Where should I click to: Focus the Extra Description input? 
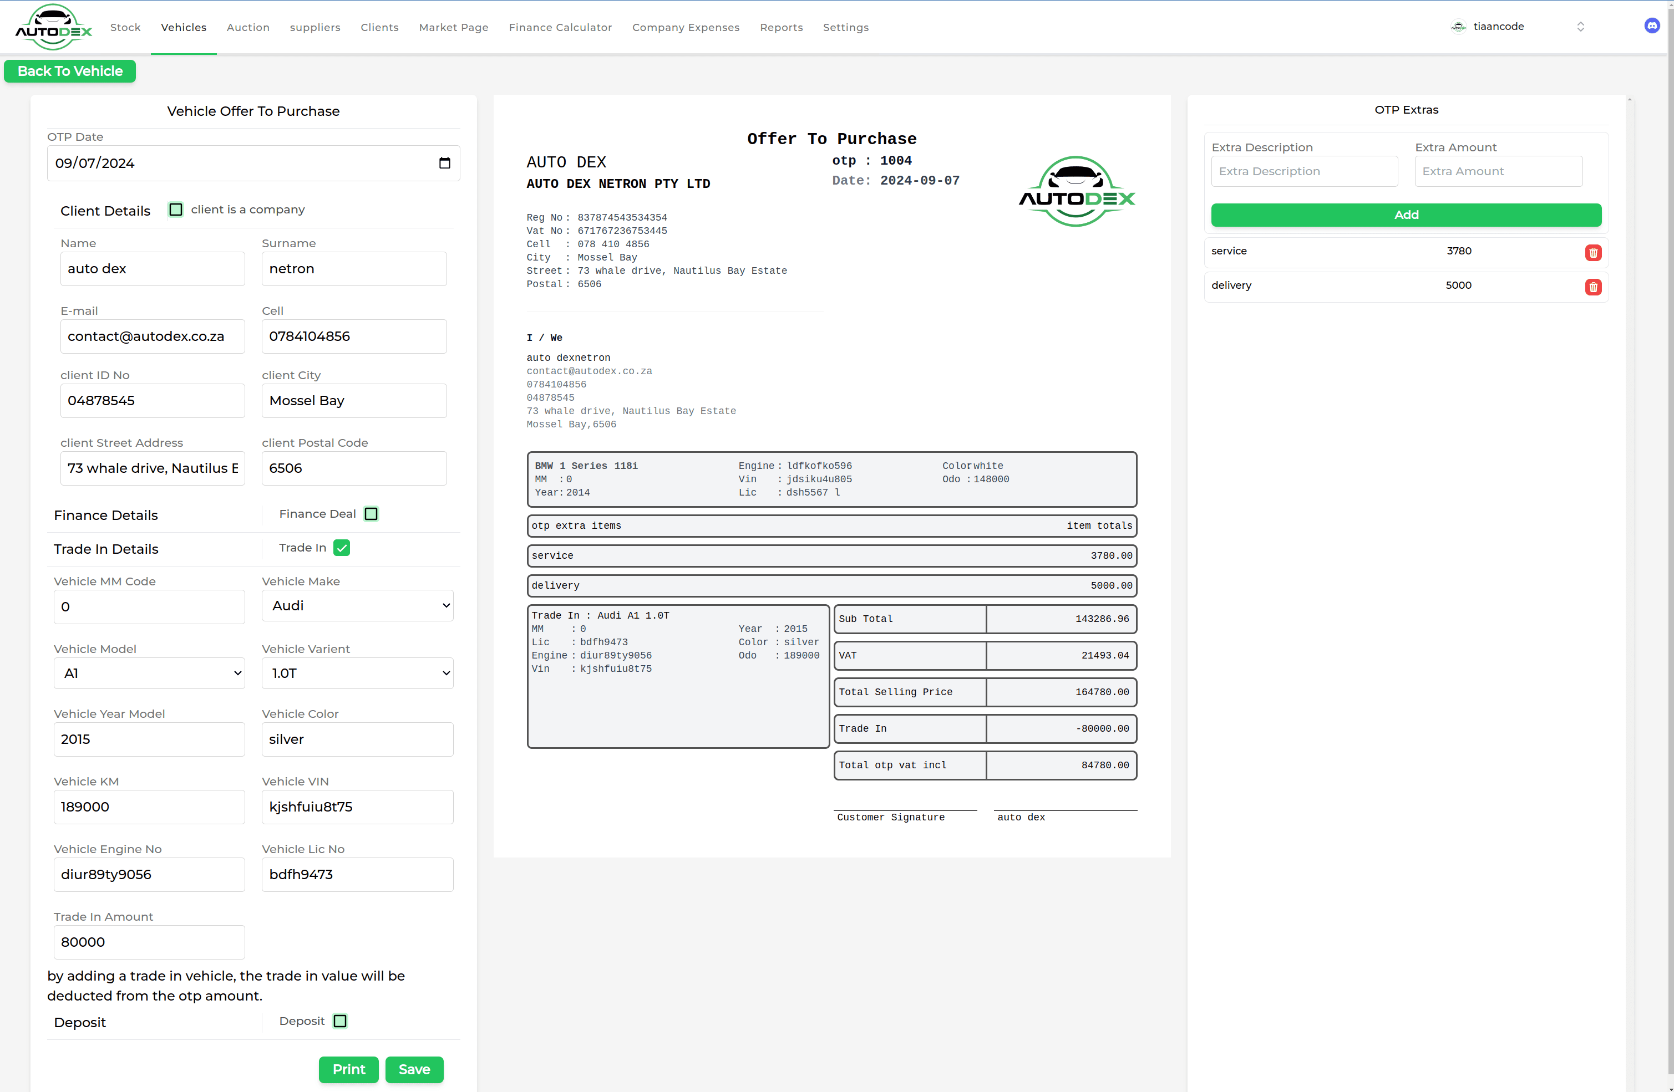[x=1304, y=171]
